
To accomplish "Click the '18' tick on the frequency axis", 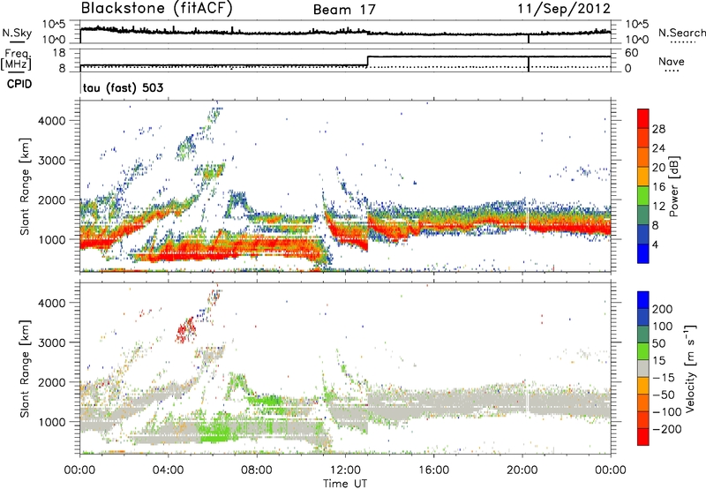I will coord(58,53).
